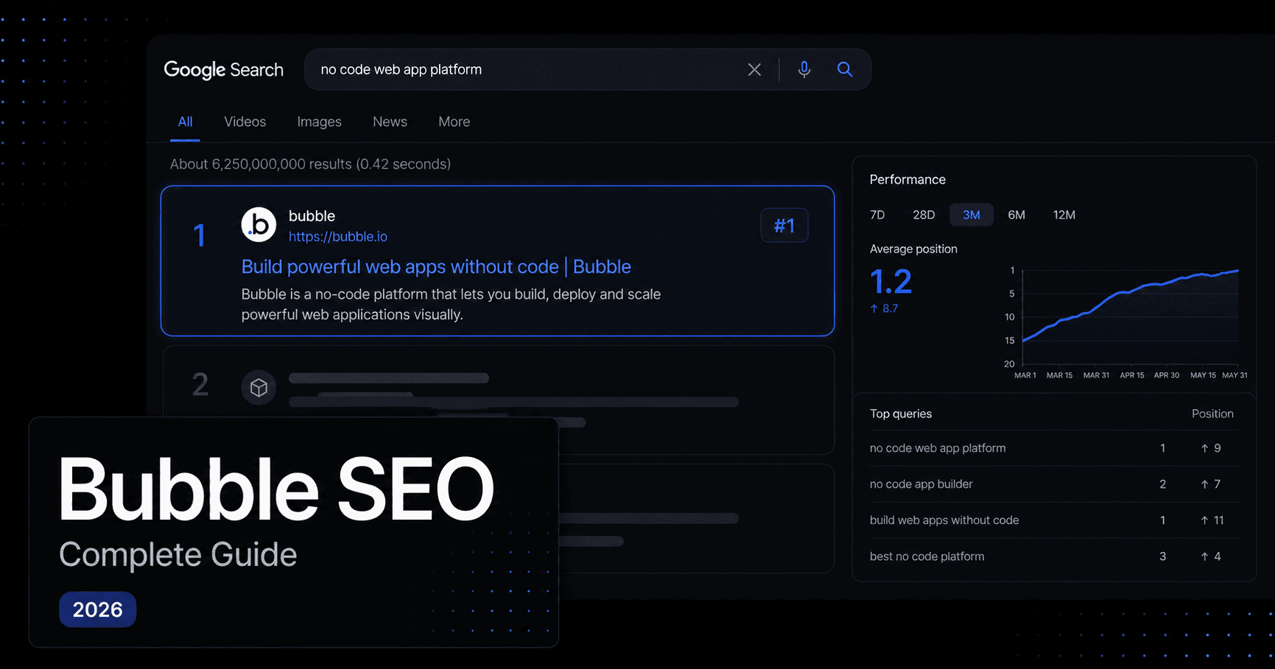Click the 8.7 position change indicator
The height and width of the screenshot is (669, 1275).
pos(884,308)
